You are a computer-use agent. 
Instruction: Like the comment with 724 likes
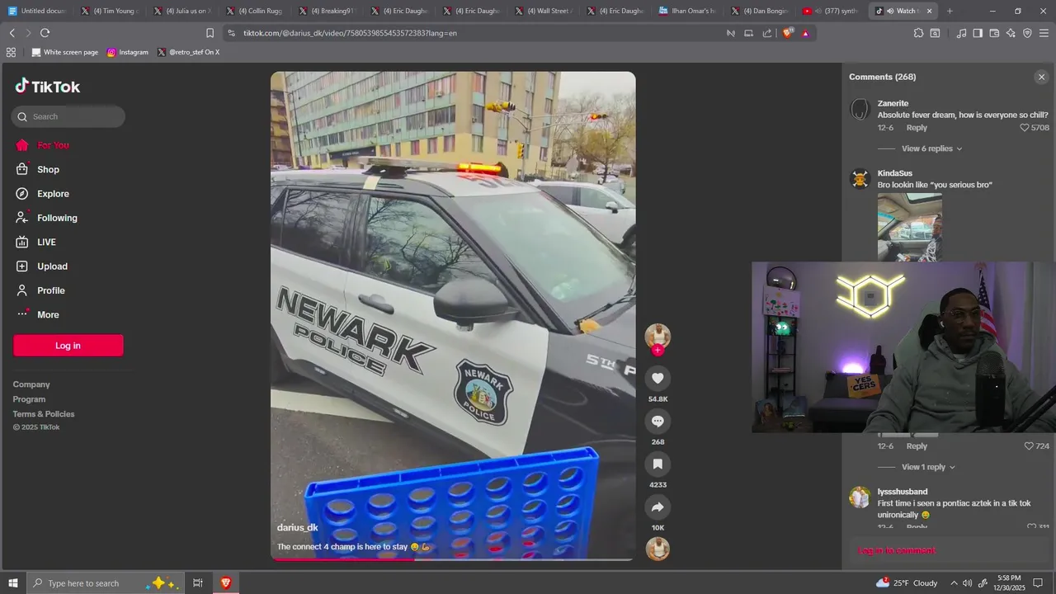(1029, 446)
